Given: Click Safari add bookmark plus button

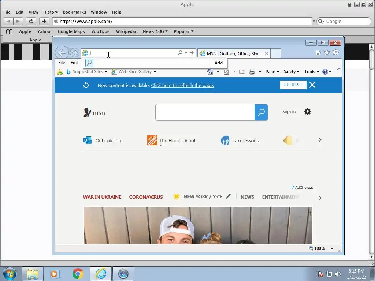Looking at the screenshot, I should [x=44, y=21].
